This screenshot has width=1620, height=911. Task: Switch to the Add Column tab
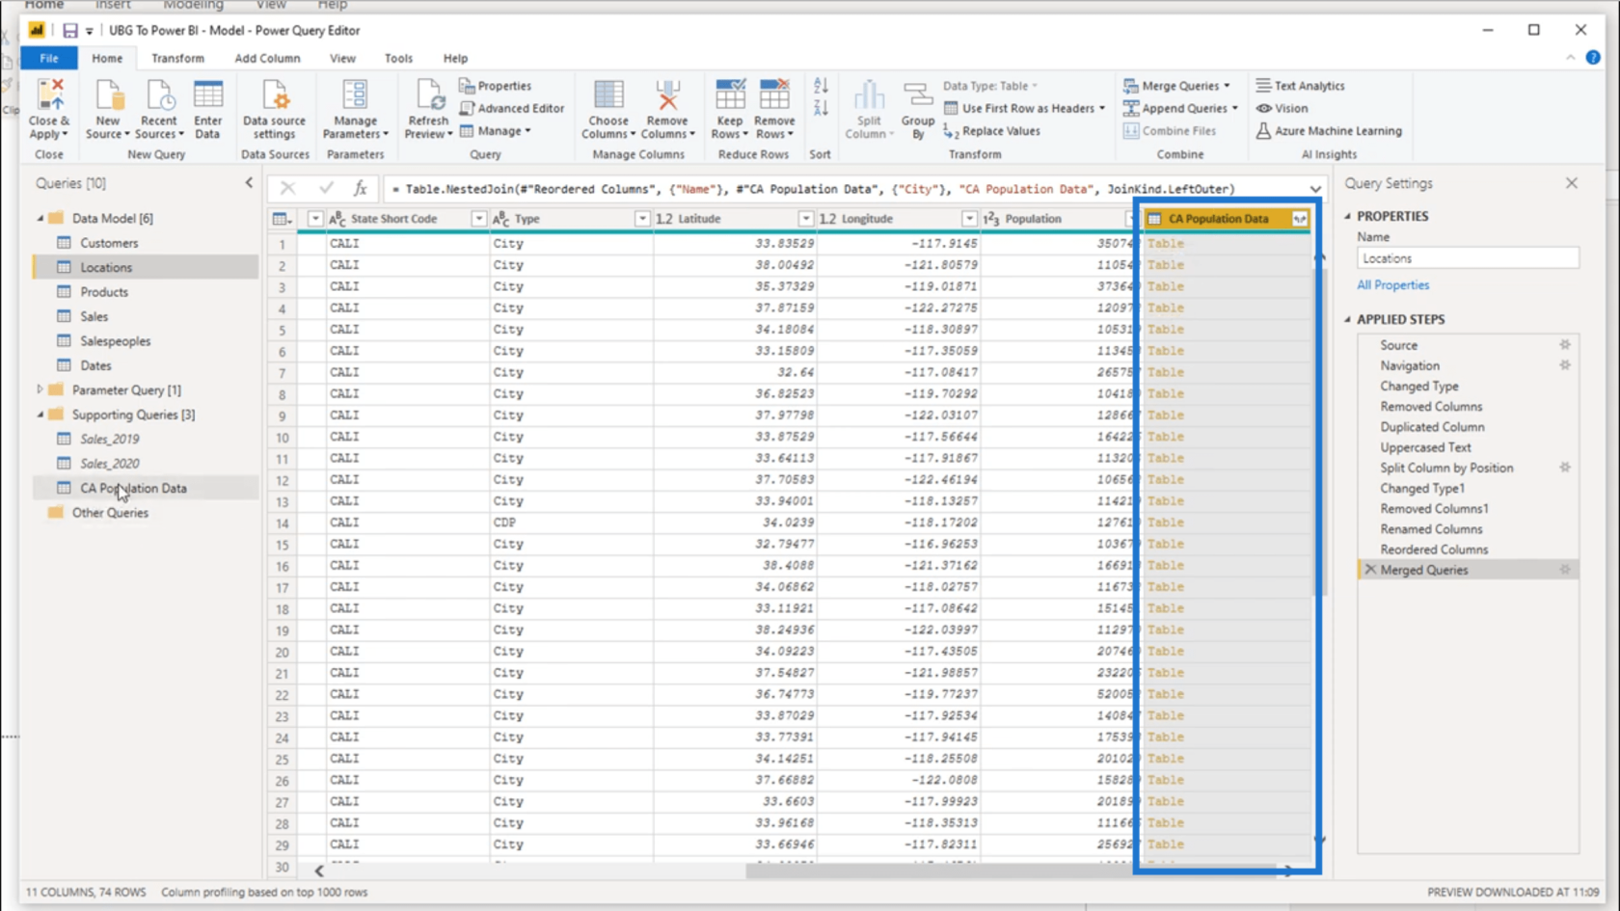coord(267,58)
